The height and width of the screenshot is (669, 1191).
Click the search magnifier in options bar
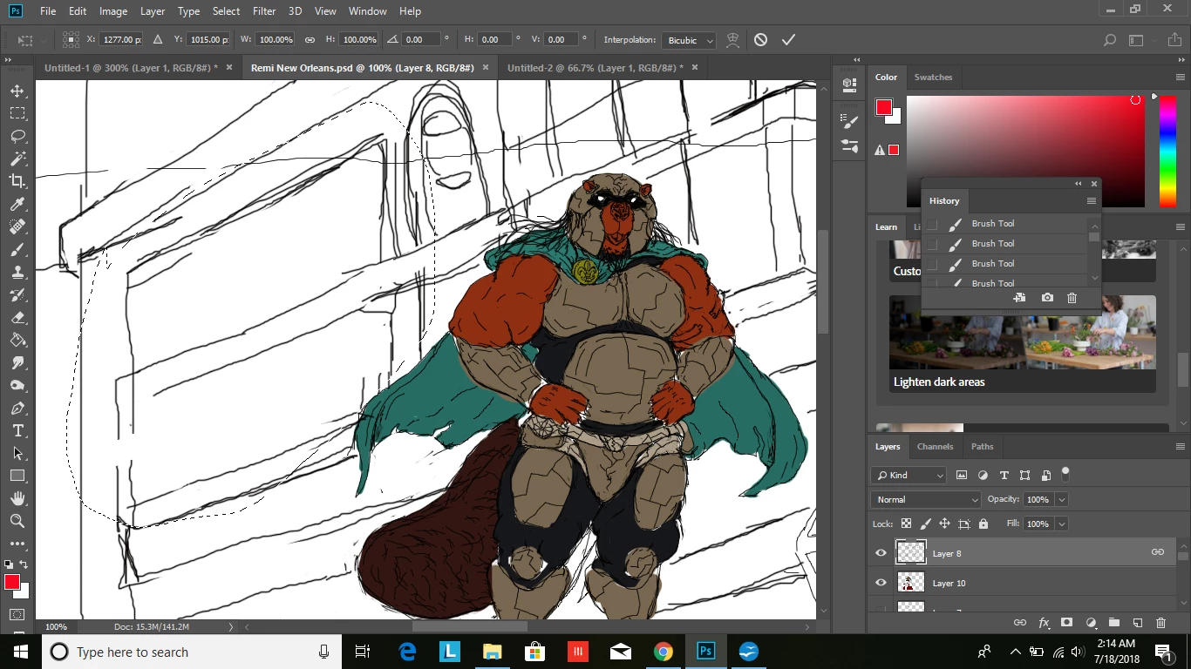pos(1110,40)
